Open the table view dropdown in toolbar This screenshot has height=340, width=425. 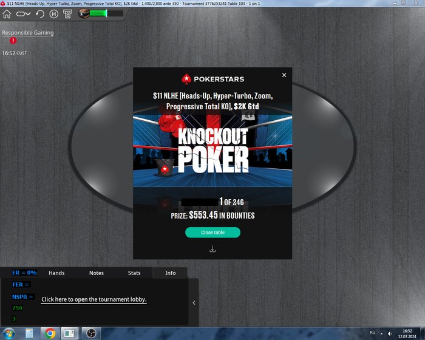pyautogui.click(x=23, y=14)
